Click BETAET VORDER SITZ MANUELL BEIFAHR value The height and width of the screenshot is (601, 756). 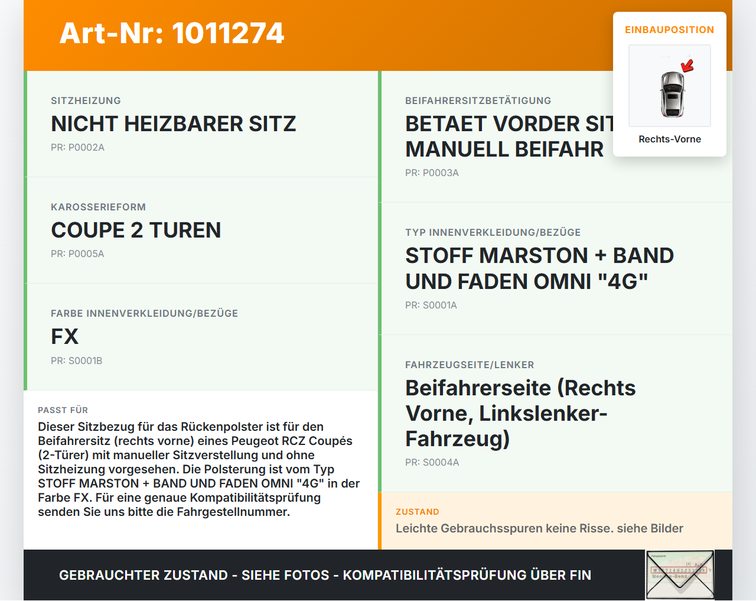509,137
